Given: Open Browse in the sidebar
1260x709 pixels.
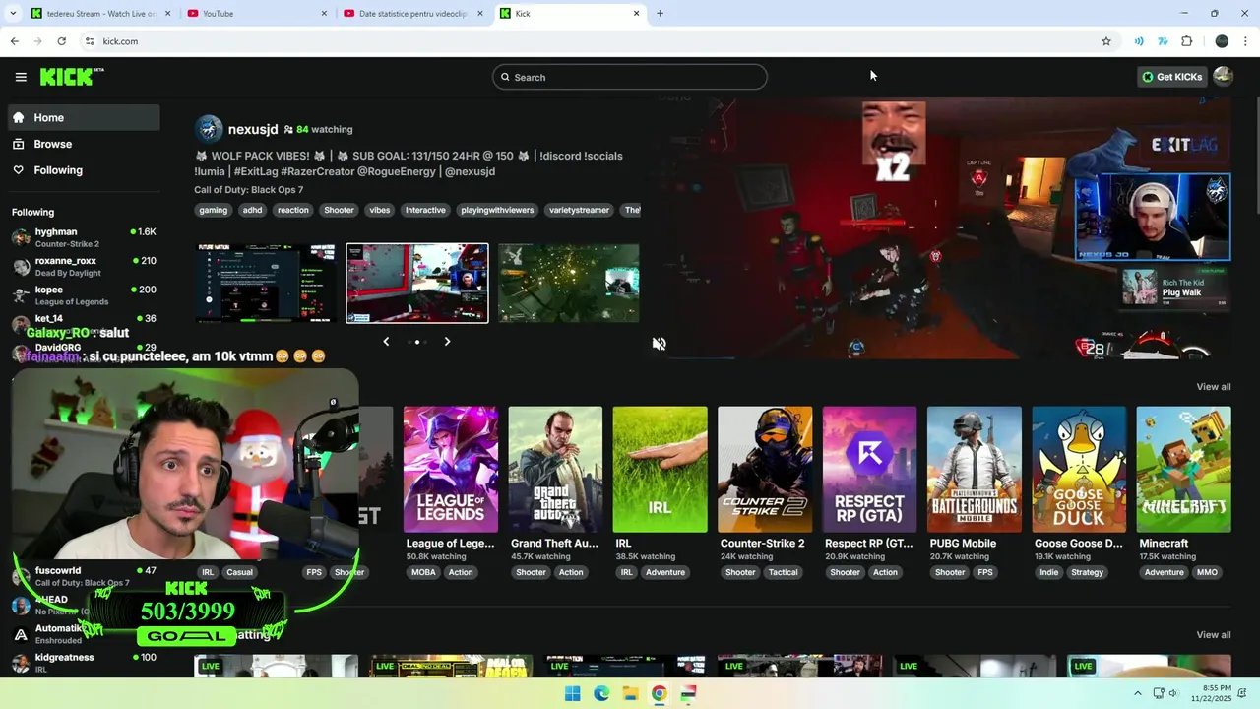Looking at the screenshot, I should coord(83,144).
